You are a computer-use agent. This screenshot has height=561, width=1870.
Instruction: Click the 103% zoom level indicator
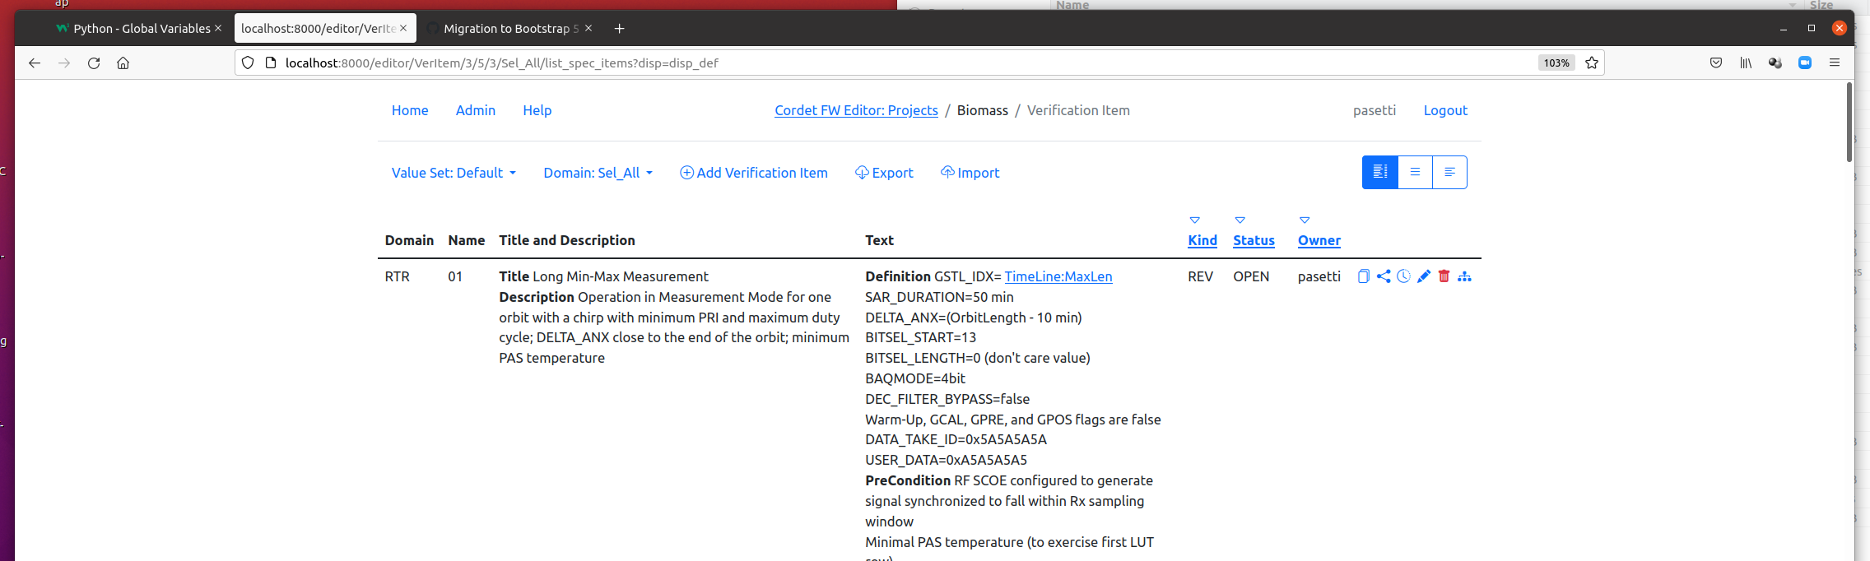click(1556, 63)
